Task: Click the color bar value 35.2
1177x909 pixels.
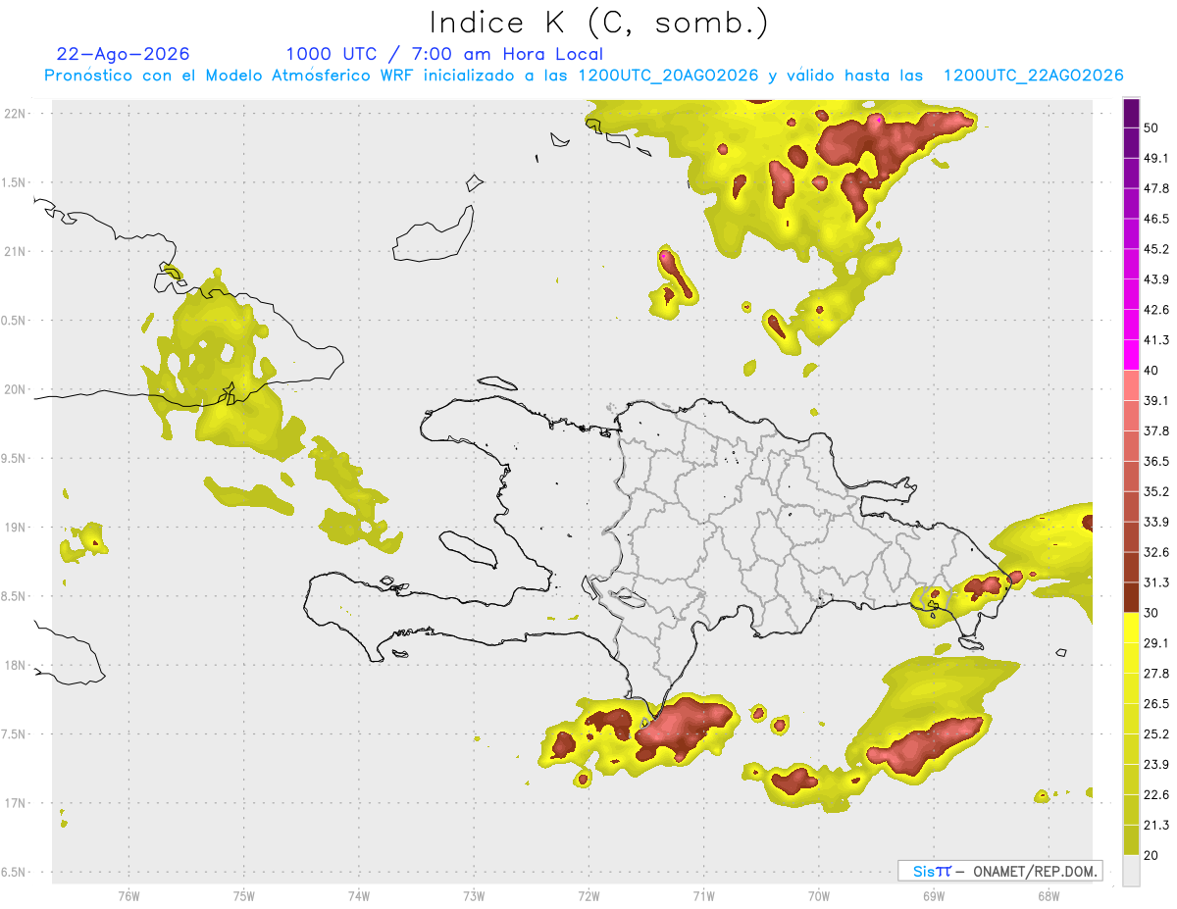Action: pyautogui.click(x=1155, y=491)
